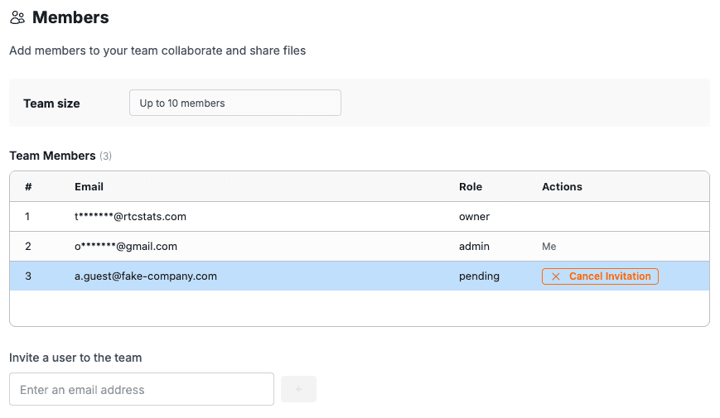
Task: Open the Team size dropdown
Action: (x=235, y=103)
